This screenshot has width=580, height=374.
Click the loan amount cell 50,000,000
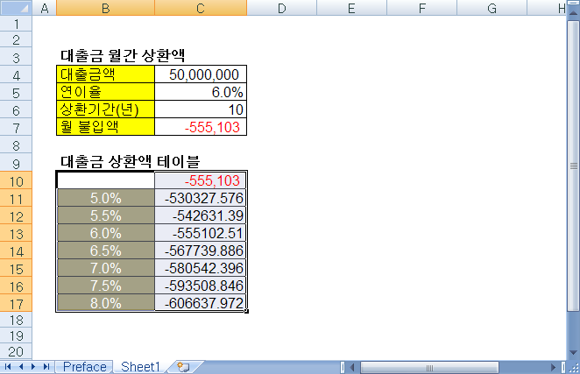pyautogui.click(x=201, y=74)
